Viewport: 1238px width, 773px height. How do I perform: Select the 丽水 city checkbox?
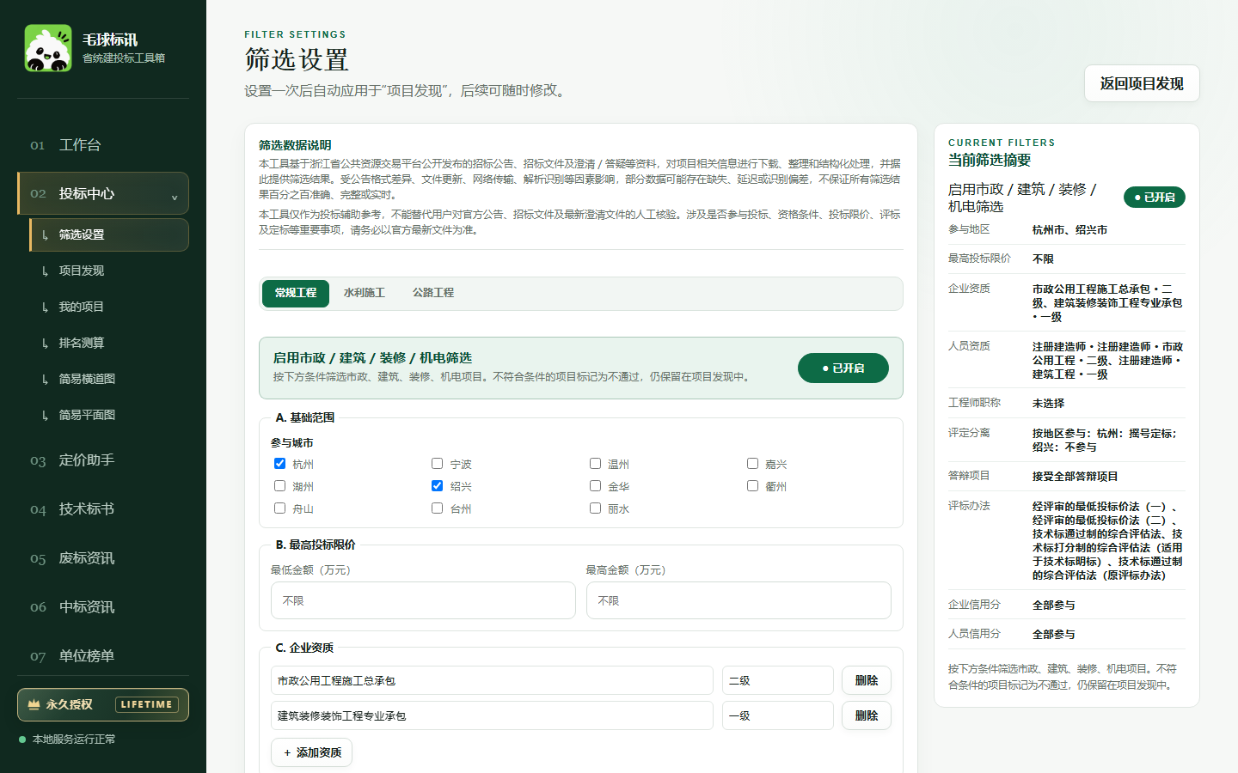tap(595, 508)
